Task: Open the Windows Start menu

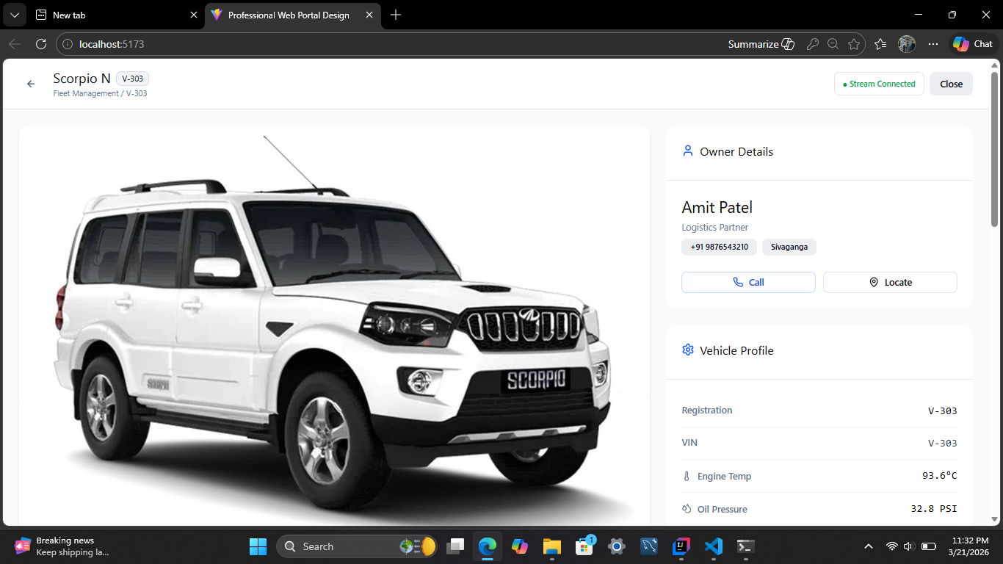Action: (258, 546)
